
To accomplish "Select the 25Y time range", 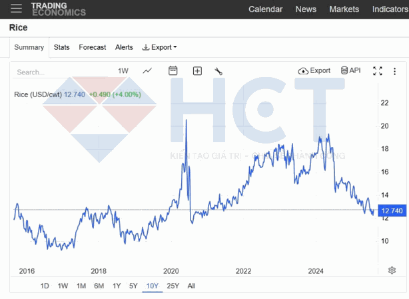I will pos(173,286).
